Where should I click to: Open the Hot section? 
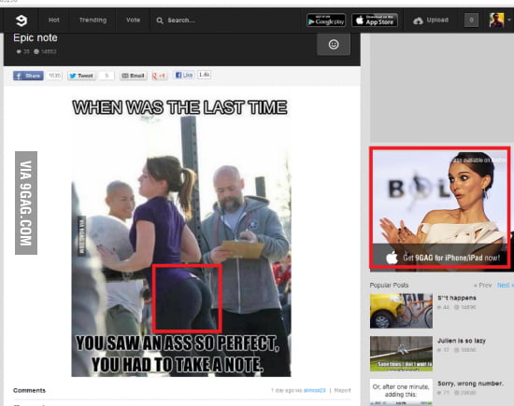tap(54, 20)
